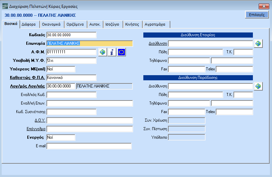Go to the Ισοζύγιο tab
The image size is (272, 177).
[x=112, y=25]
